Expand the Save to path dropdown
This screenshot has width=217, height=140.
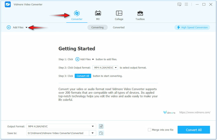point(93,133)
